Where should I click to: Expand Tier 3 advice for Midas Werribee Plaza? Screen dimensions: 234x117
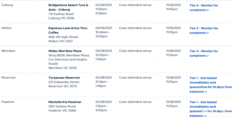(204, 53)
